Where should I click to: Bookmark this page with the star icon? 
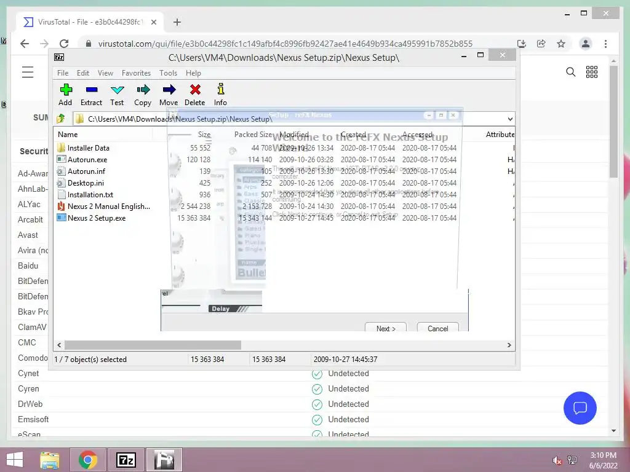561,44
